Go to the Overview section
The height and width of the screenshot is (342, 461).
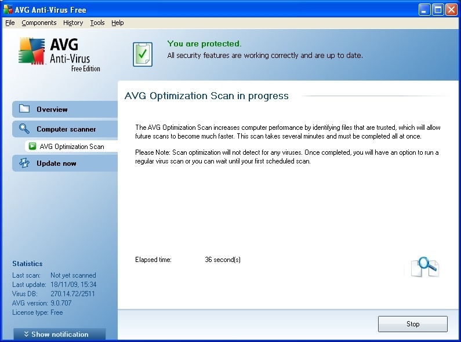[x=65, y=110]
